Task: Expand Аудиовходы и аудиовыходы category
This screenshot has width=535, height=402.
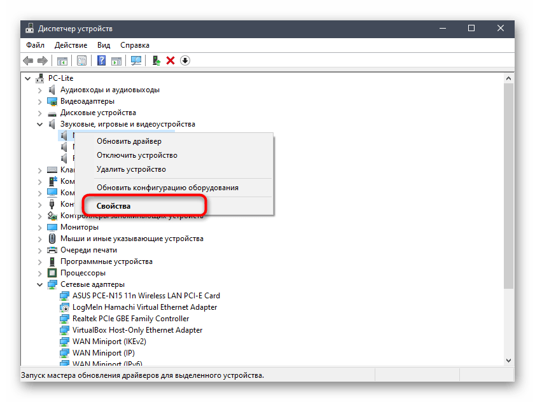Action: click(39, 90)
